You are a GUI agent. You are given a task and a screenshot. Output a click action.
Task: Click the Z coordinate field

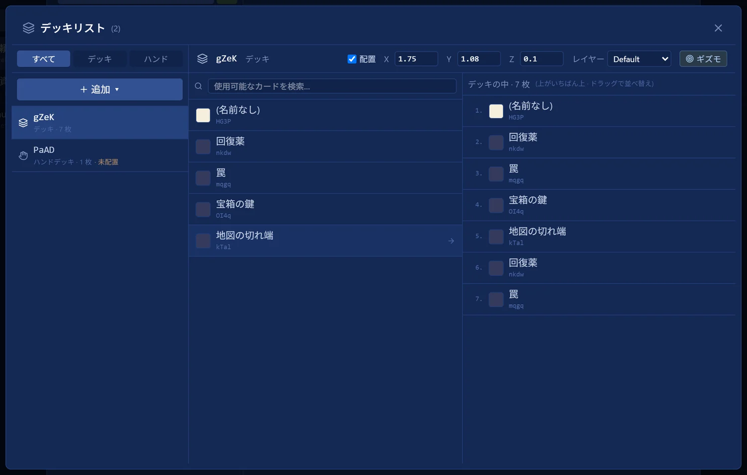click(x=542, y=59)
